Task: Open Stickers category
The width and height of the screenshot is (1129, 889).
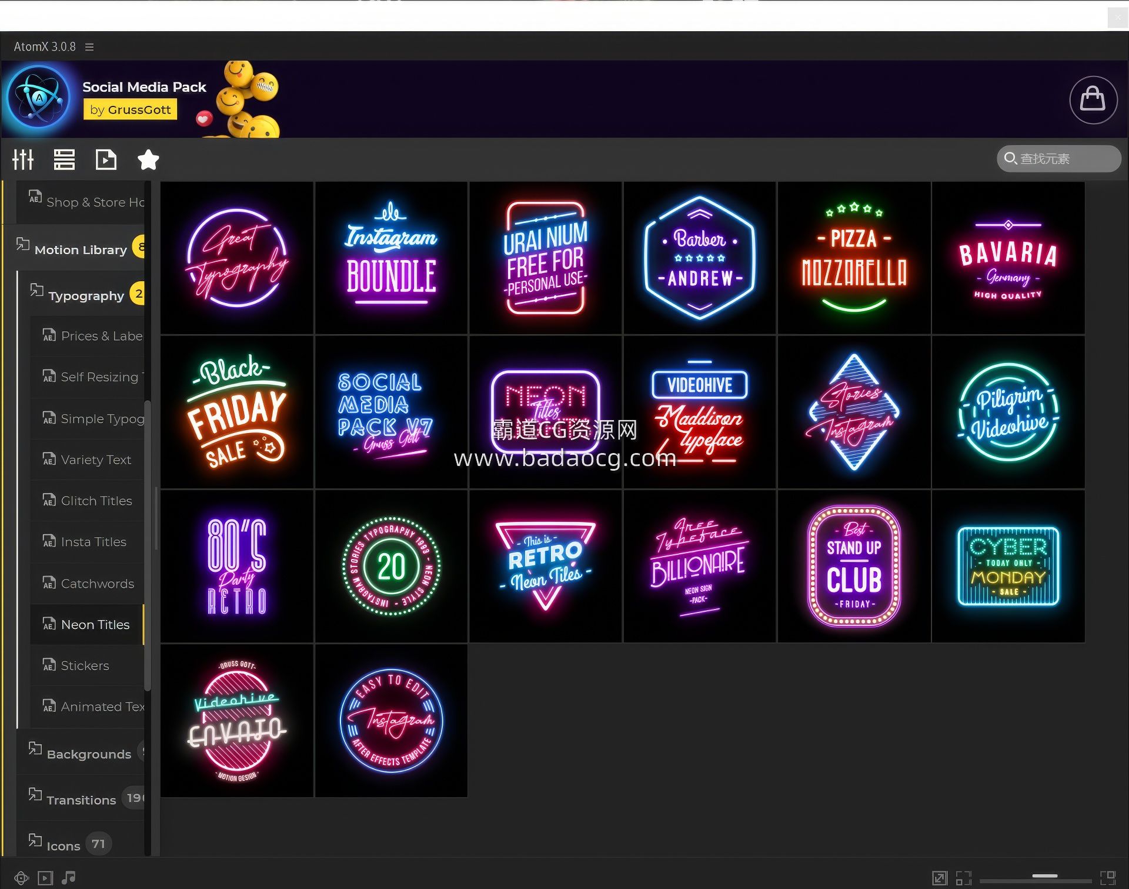Action: tap(87, 665)
